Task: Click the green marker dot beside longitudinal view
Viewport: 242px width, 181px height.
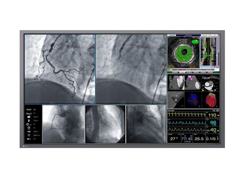Action: 218,50
